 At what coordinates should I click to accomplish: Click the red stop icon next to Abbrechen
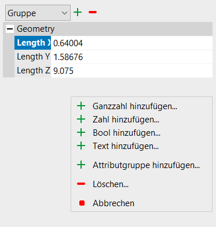pos(82,203)
